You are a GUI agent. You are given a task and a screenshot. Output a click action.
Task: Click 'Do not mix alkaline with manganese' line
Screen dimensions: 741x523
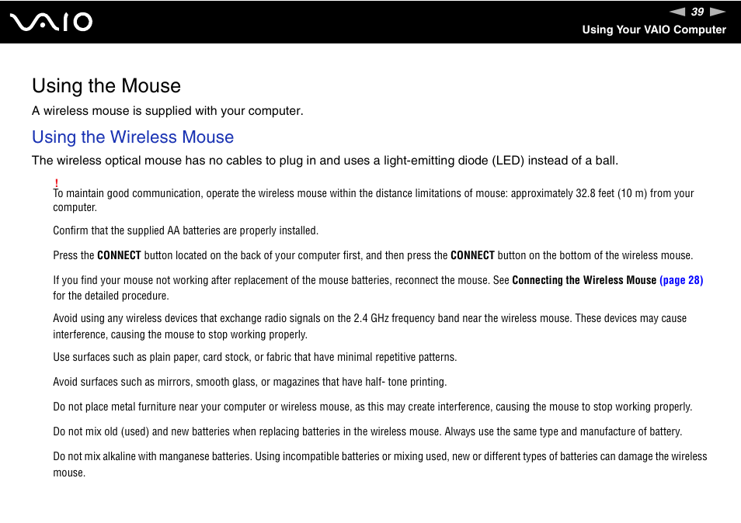point(380,465)
